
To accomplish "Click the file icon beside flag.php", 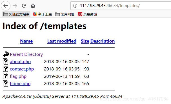I will click(x=6, y=76).
